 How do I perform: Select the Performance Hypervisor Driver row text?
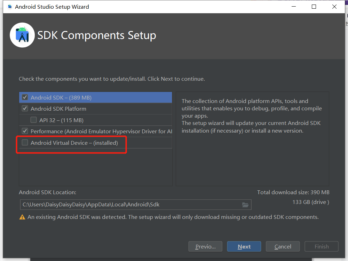[x=101, y=132]
